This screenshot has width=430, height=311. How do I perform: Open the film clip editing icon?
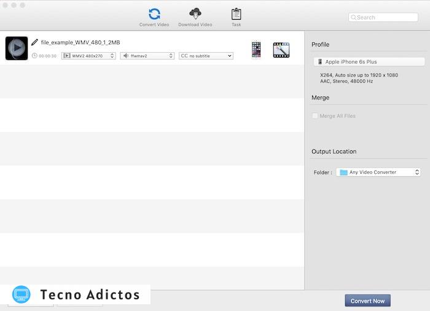pyautogui.click(x=281, y=50)
